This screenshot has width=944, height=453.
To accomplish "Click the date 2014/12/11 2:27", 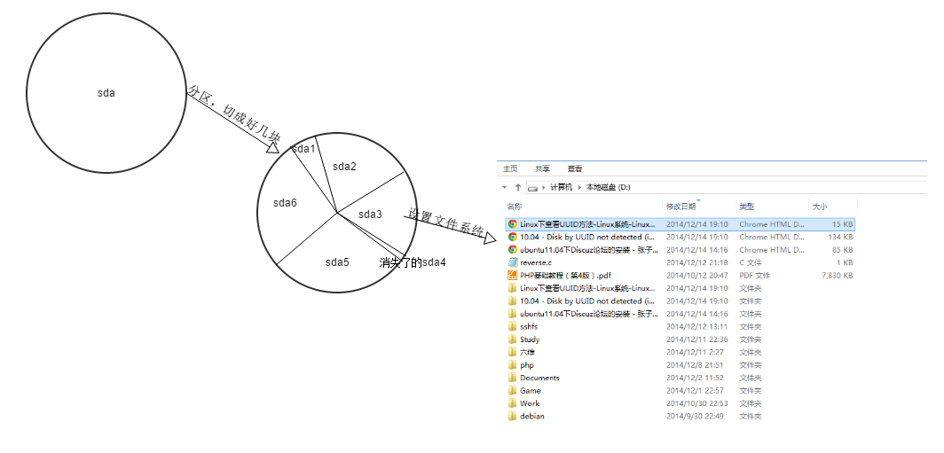I will 695,352.
